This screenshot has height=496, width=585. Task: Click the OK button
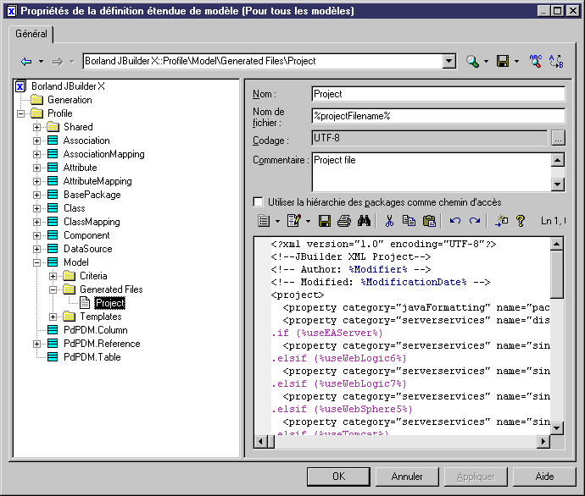pyautogui.click(x=338, y=477)
